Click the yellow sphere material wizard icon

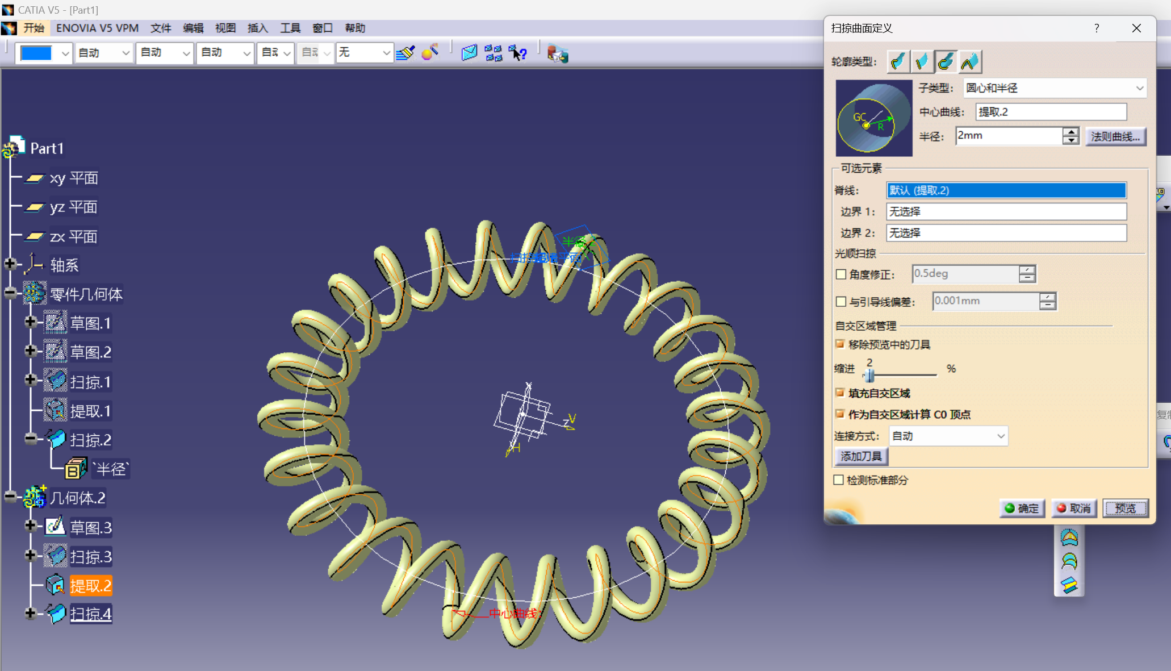430,53
